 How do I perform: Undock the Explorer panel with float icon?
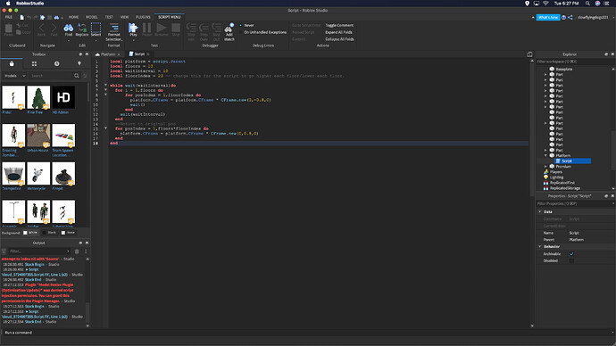(x=606, y=54)
